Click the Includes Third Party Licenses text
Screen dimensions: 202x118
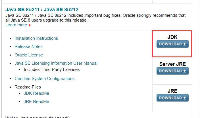click(x=52, y=69)
